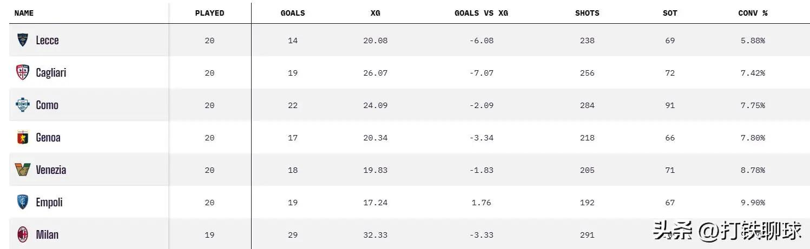Sort by GOALS column header
810x249 pixels.
(293, 13)
